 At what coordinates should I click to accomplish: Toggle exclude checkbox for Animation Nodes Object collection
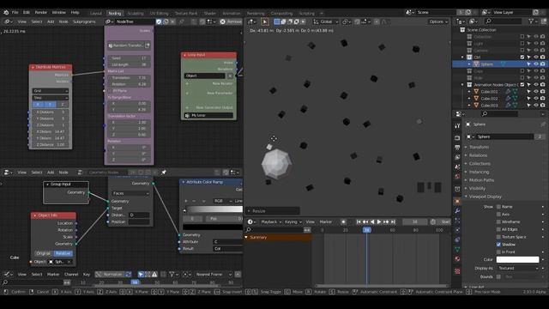pyautogui.click(x=522, y=85)
